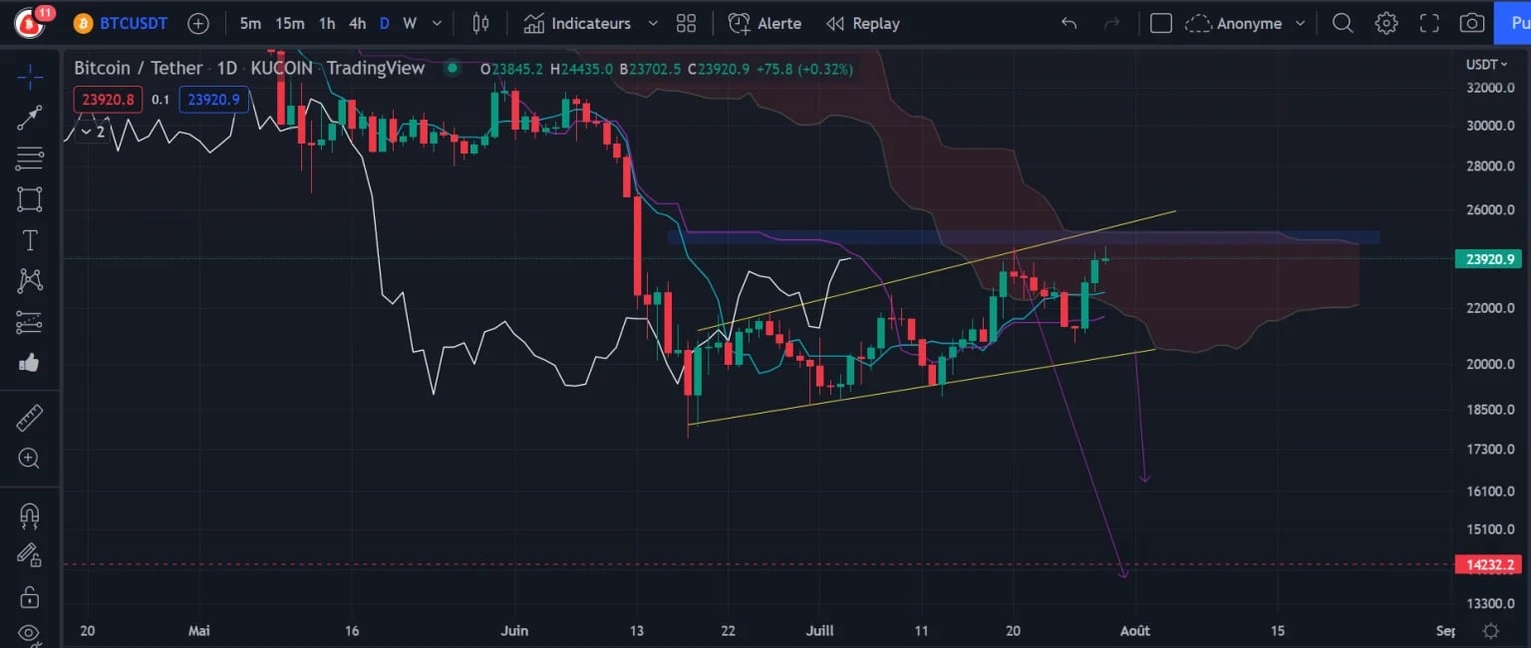Select the W weekly timeframe

pos(410,23)
